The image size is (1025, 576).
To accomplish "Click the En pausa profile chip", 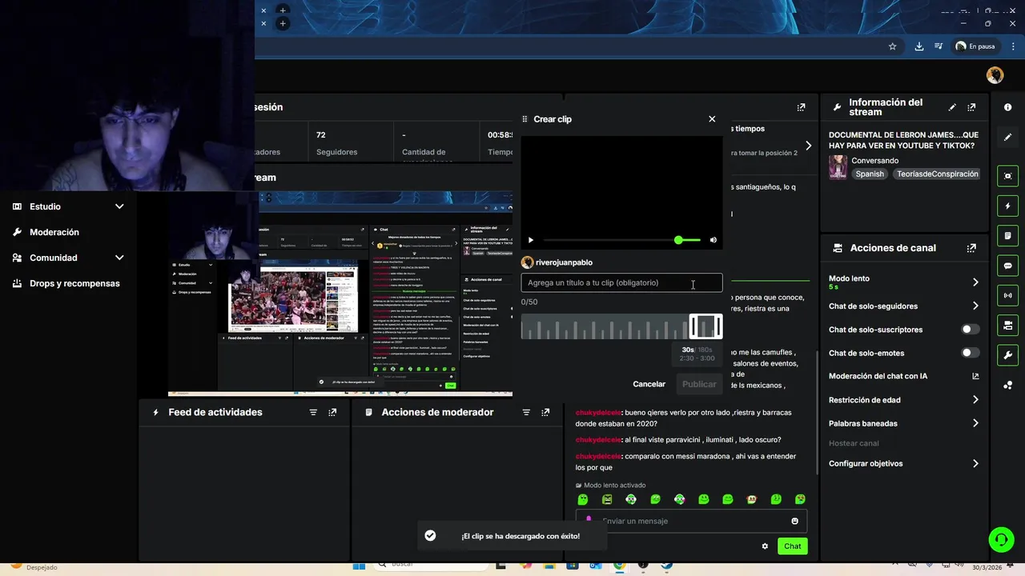I will pos(975,46).
